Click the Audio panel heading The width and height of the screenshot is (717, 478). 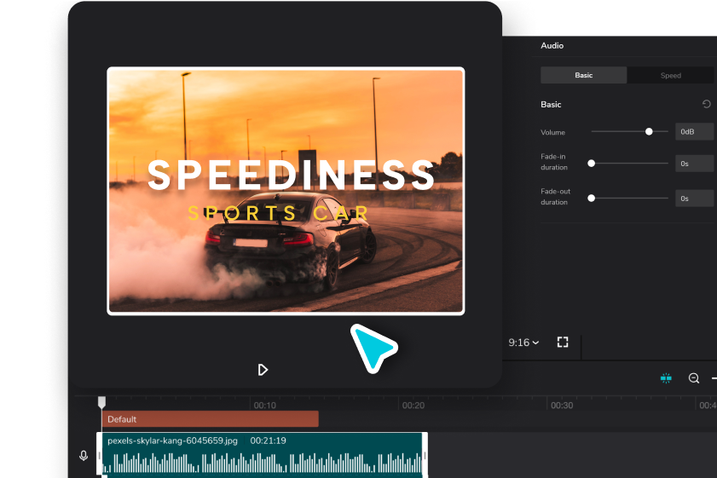[x=552, y=46]
